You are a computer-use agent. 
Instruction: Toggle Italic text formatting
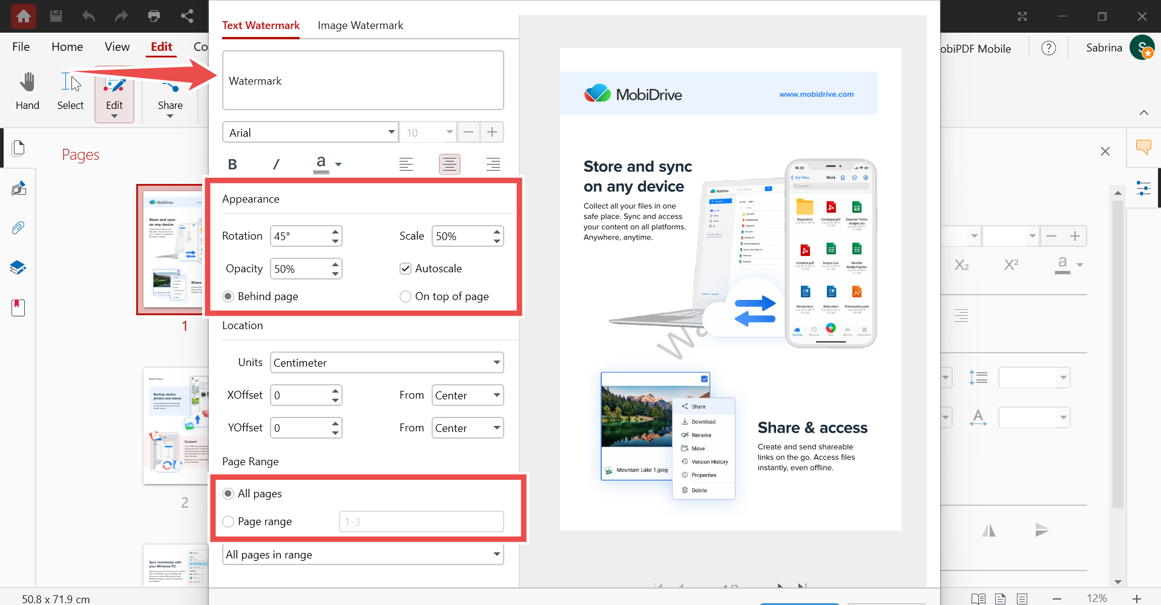276,164
